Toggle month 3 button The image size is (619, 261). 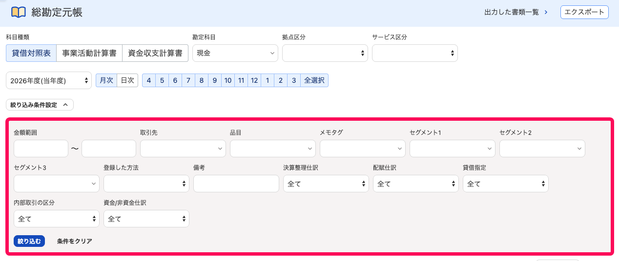[x=294, y=80]
